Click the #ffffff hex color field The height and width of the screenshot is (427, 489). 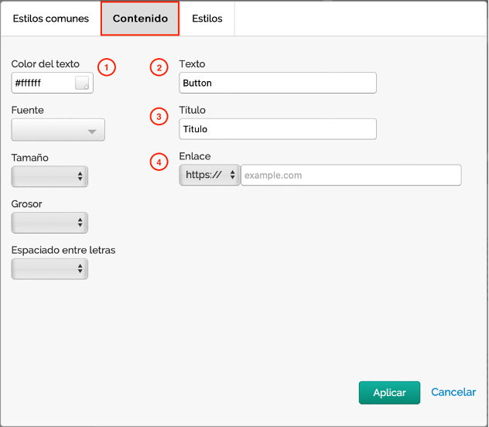click(43, 83)
